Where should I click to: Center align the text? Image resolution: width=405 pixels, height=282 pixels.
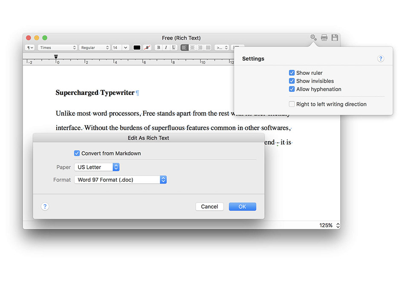click(192, 48)
